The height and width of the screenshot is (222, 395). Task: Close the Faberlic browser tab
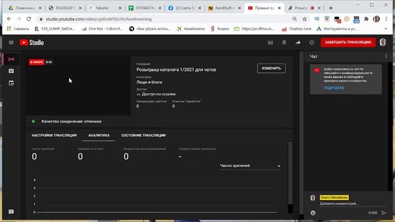click(120, 8)
